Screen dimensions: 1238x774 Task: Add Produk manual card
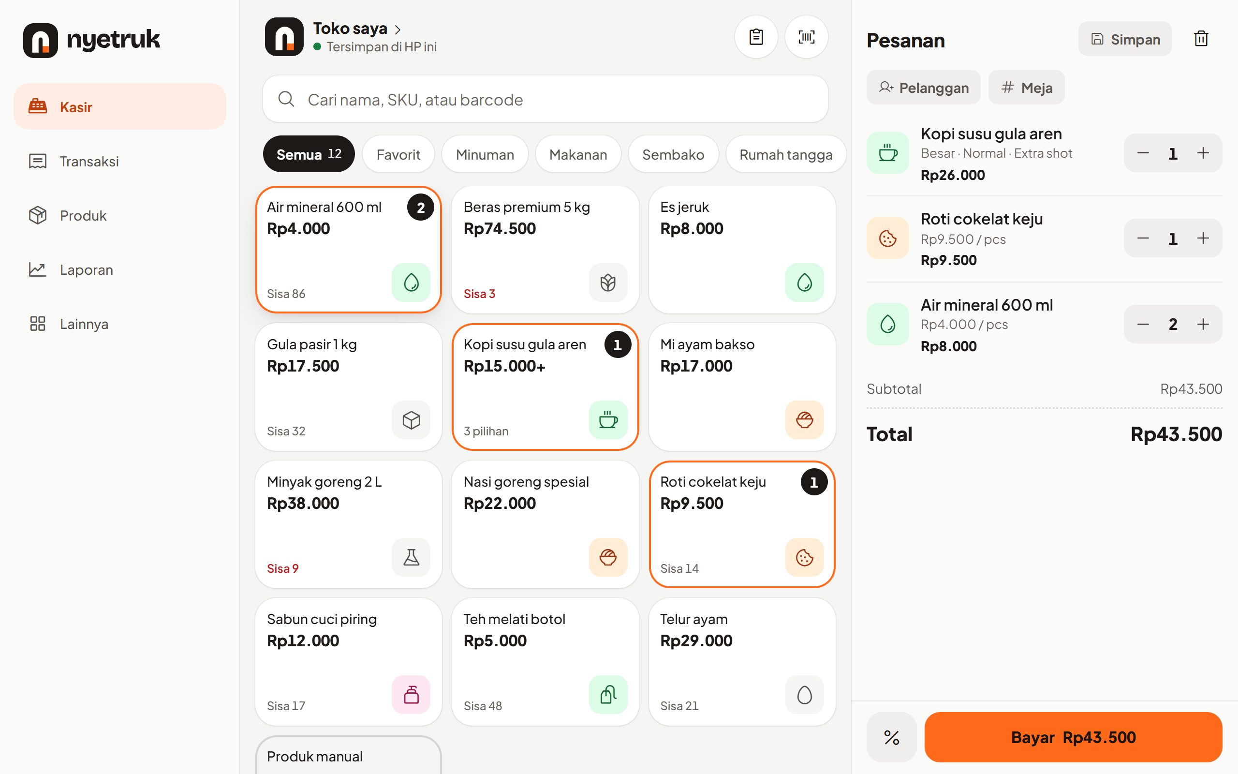coord(348,756)
